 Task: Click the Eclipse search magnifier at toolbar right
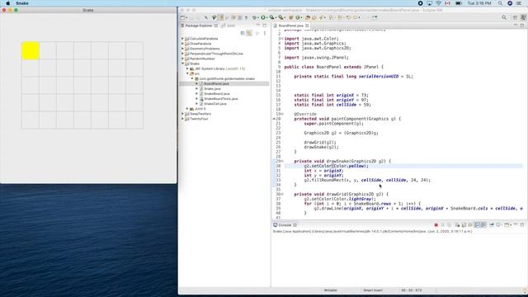(x=504, y=17)
